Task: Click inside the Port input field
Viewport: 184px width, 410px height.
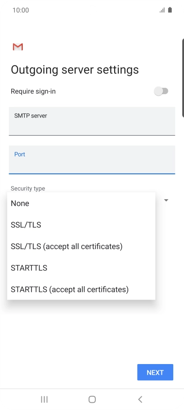Action: (x=92, y=159)
